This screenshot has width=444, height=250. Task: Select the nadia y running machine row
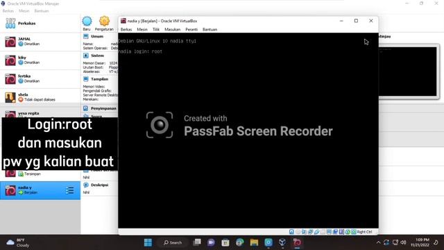tap(40, 190)
